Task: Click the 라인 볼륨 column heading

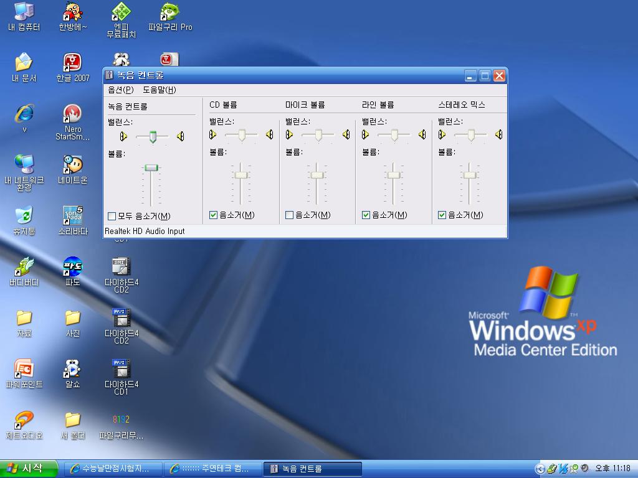Action: (378, 105)
